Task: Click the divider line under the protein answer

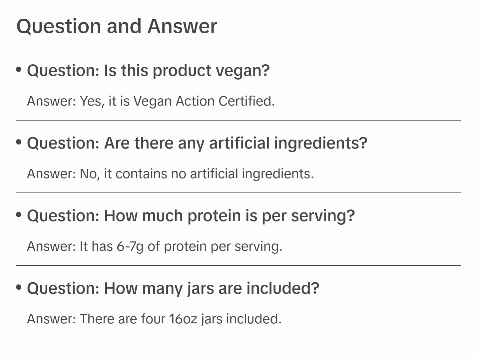Action: click(x=238, y=265)
